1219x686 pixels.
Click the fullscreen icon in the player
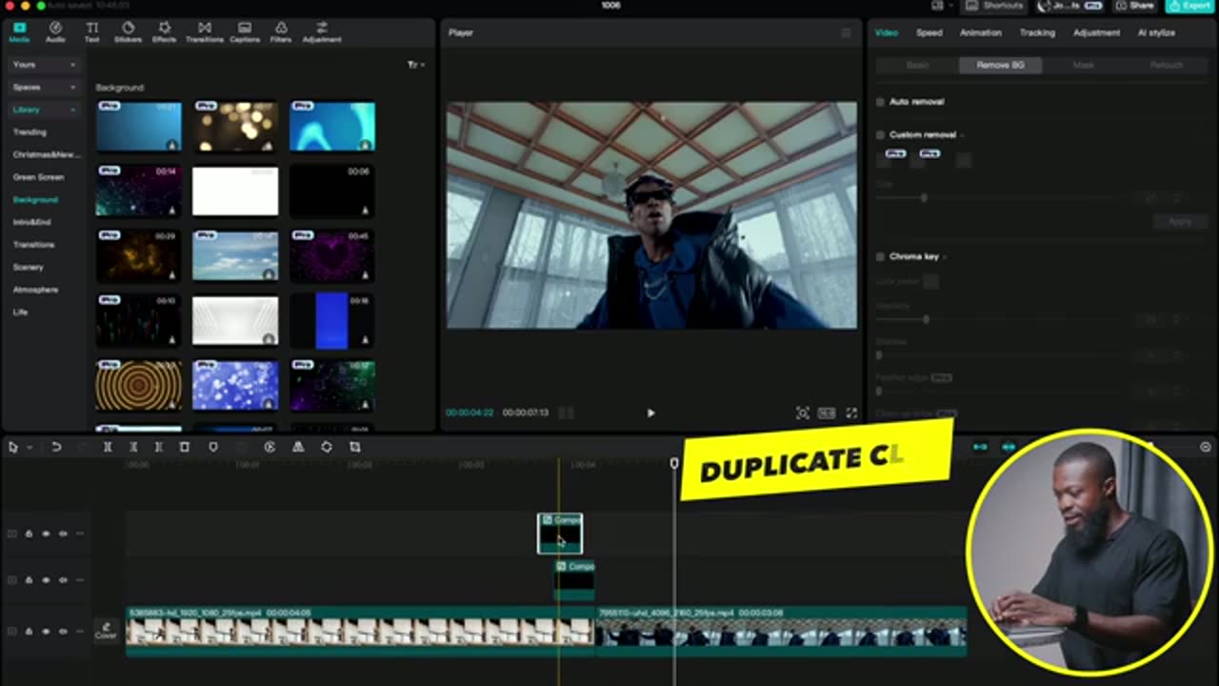(851, 413)
